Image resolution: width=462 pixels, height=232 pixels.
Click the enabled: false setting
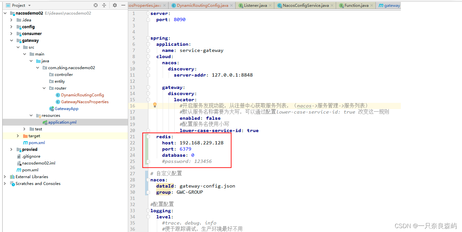coord(200,118)
